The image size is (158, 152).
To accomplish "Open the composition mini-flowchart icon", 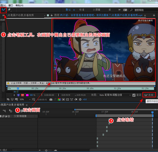I will (4, 111).
